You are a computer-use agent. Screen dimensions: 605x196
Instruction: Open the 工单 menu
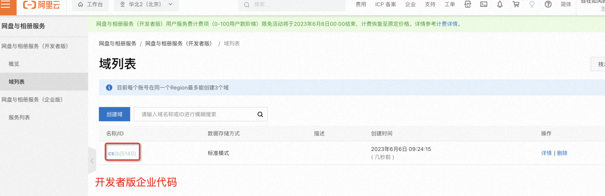tap(450, 5)
